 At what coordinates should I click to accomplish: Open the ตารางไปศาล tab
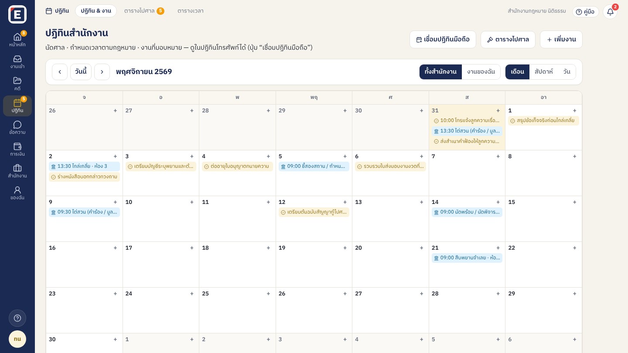(144, 11)
